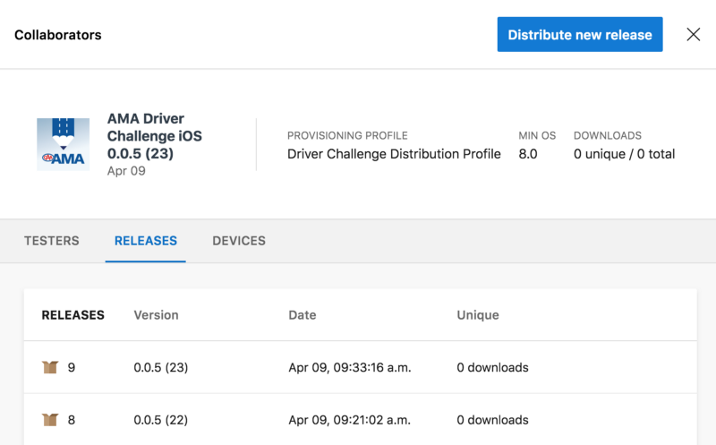The height and width of the screenshot is (445, 716).
Task: Click the Driver Challenge Distribution Profile text
Action: click(x=394, y=154)
